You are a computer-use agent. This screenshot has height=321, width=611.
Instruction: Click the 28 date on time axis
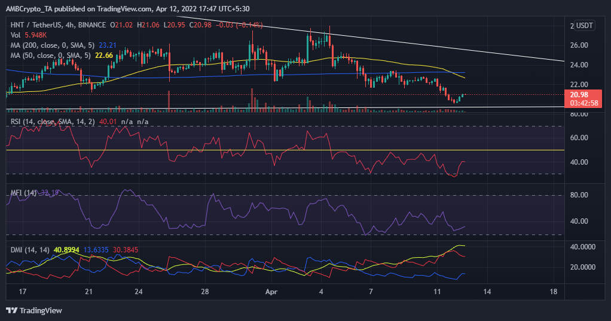[x=204, y=292]
